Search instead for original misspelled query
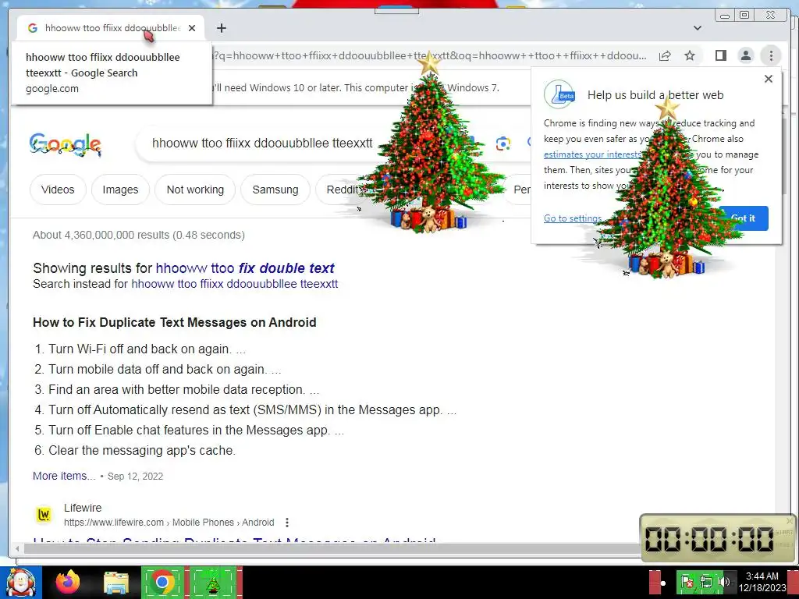799x599 pixels. [x=234, y=284]
